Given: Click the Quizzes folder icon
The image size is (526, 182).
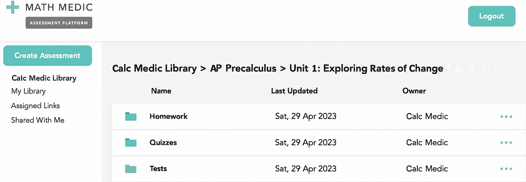Looking at the screenshot, I should tap(131, 143).
